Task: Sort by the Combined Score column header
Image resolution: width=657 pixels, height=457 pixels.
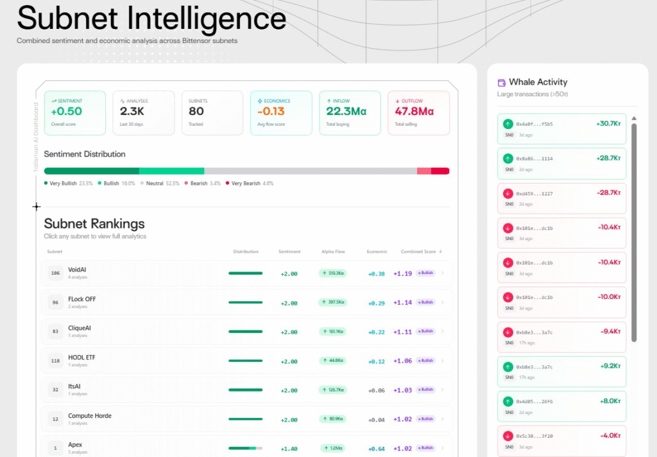Action: (x=421, y=252)
